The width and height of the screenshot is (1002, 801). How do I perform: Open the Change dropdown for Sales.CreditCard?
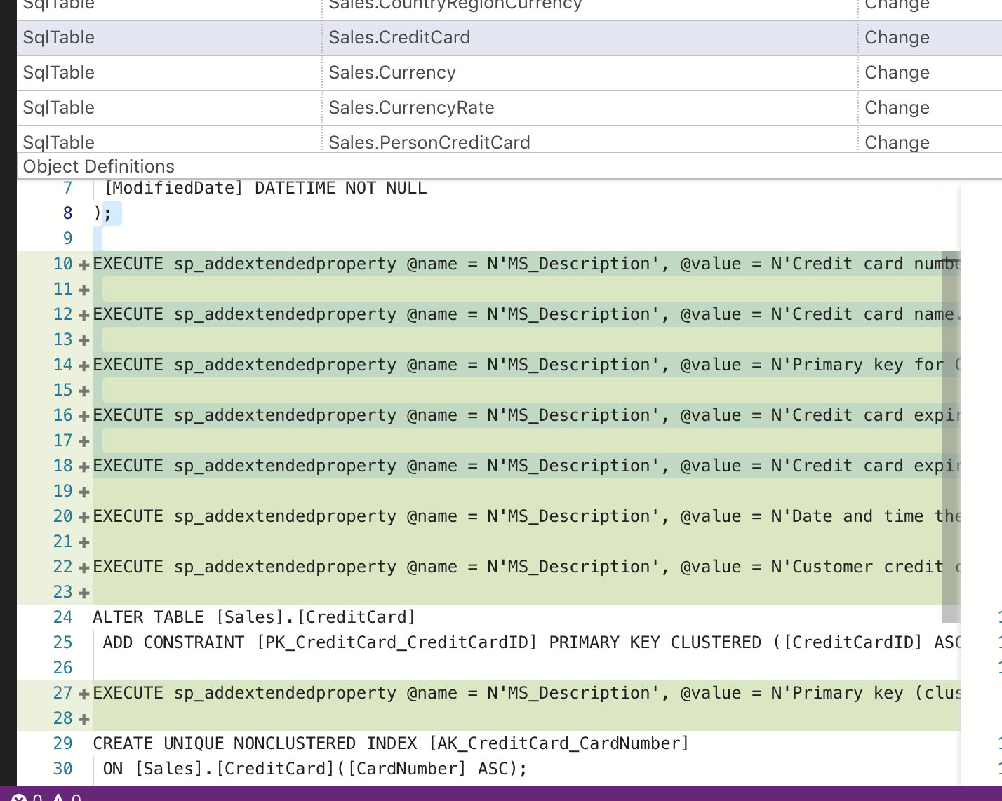coord(897,37)
